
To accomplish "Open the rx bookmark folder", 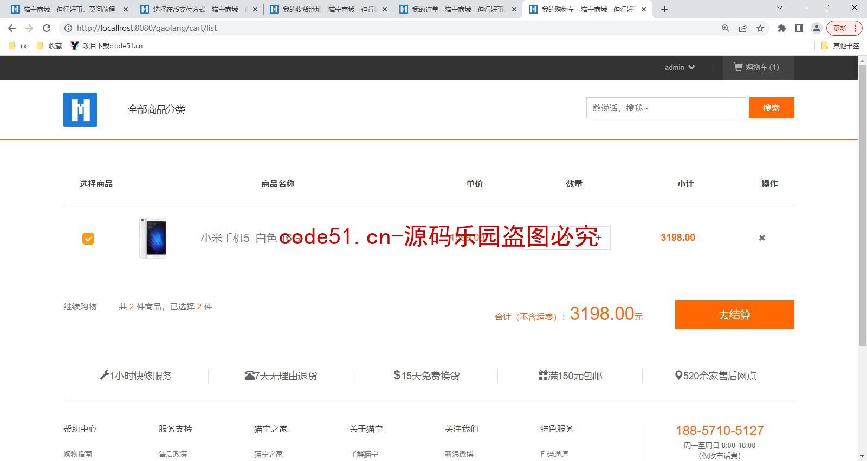I will point(18,46).
